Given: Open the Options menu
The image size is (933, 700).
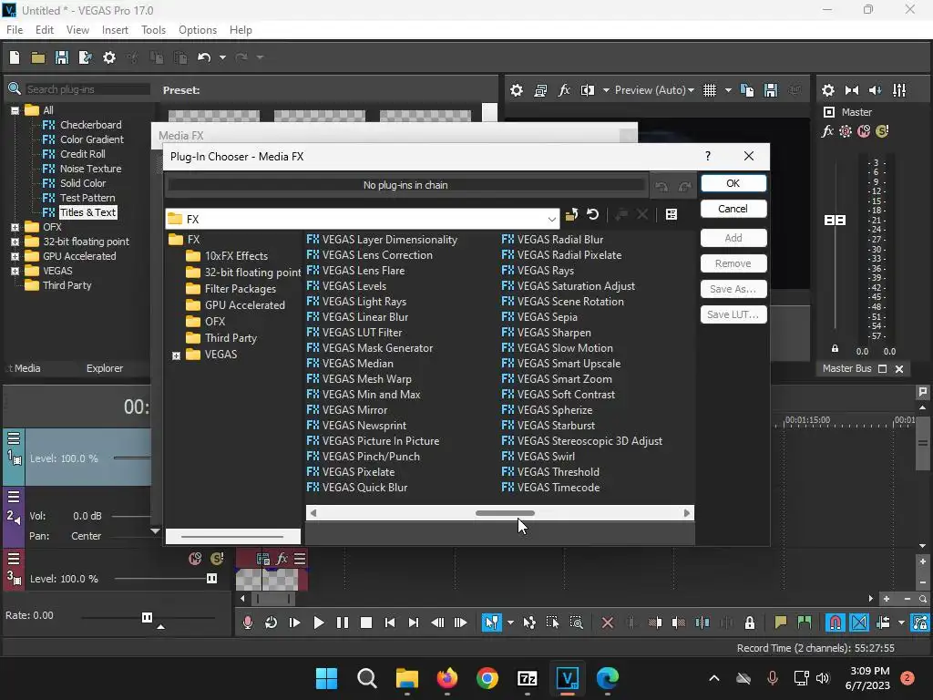Looking at the screenshot, I should [x=198, y=30].
